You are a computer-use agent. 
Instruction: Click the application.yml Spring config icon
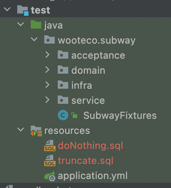(50, 176)
